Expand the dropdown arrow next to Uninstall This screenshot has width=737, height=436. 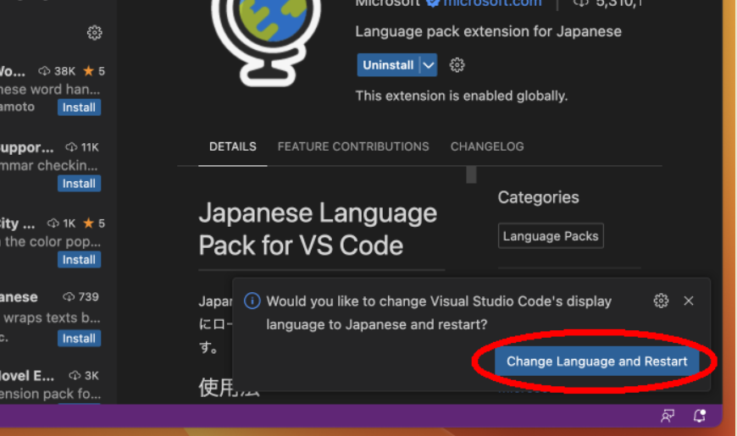pos(429,65)
